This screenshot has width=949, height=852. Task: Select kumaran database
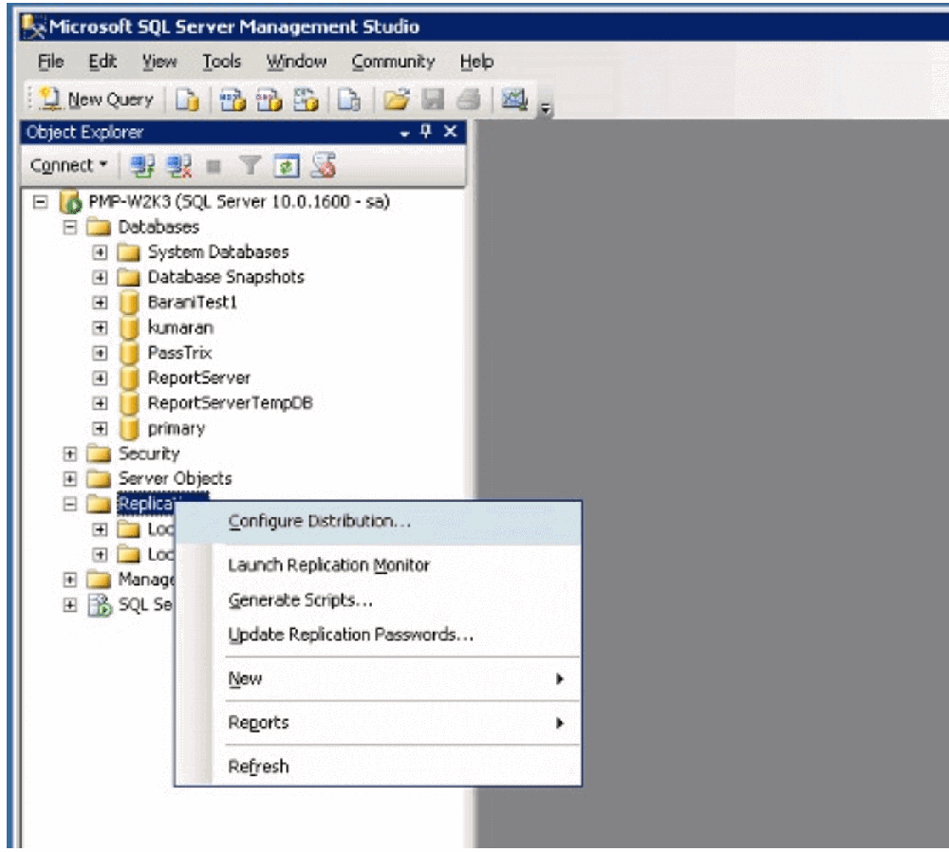tap(180, 327)
